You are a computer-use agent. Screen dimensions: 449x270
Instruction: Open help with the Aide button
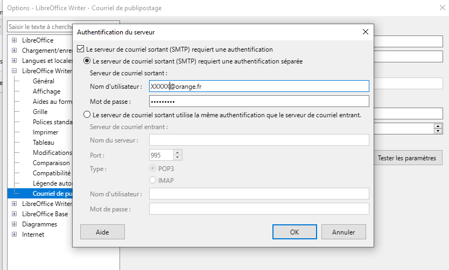[x=102, y=232]
